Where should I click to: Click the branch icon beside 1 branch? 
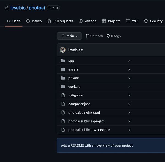click(x=87, y=36)
